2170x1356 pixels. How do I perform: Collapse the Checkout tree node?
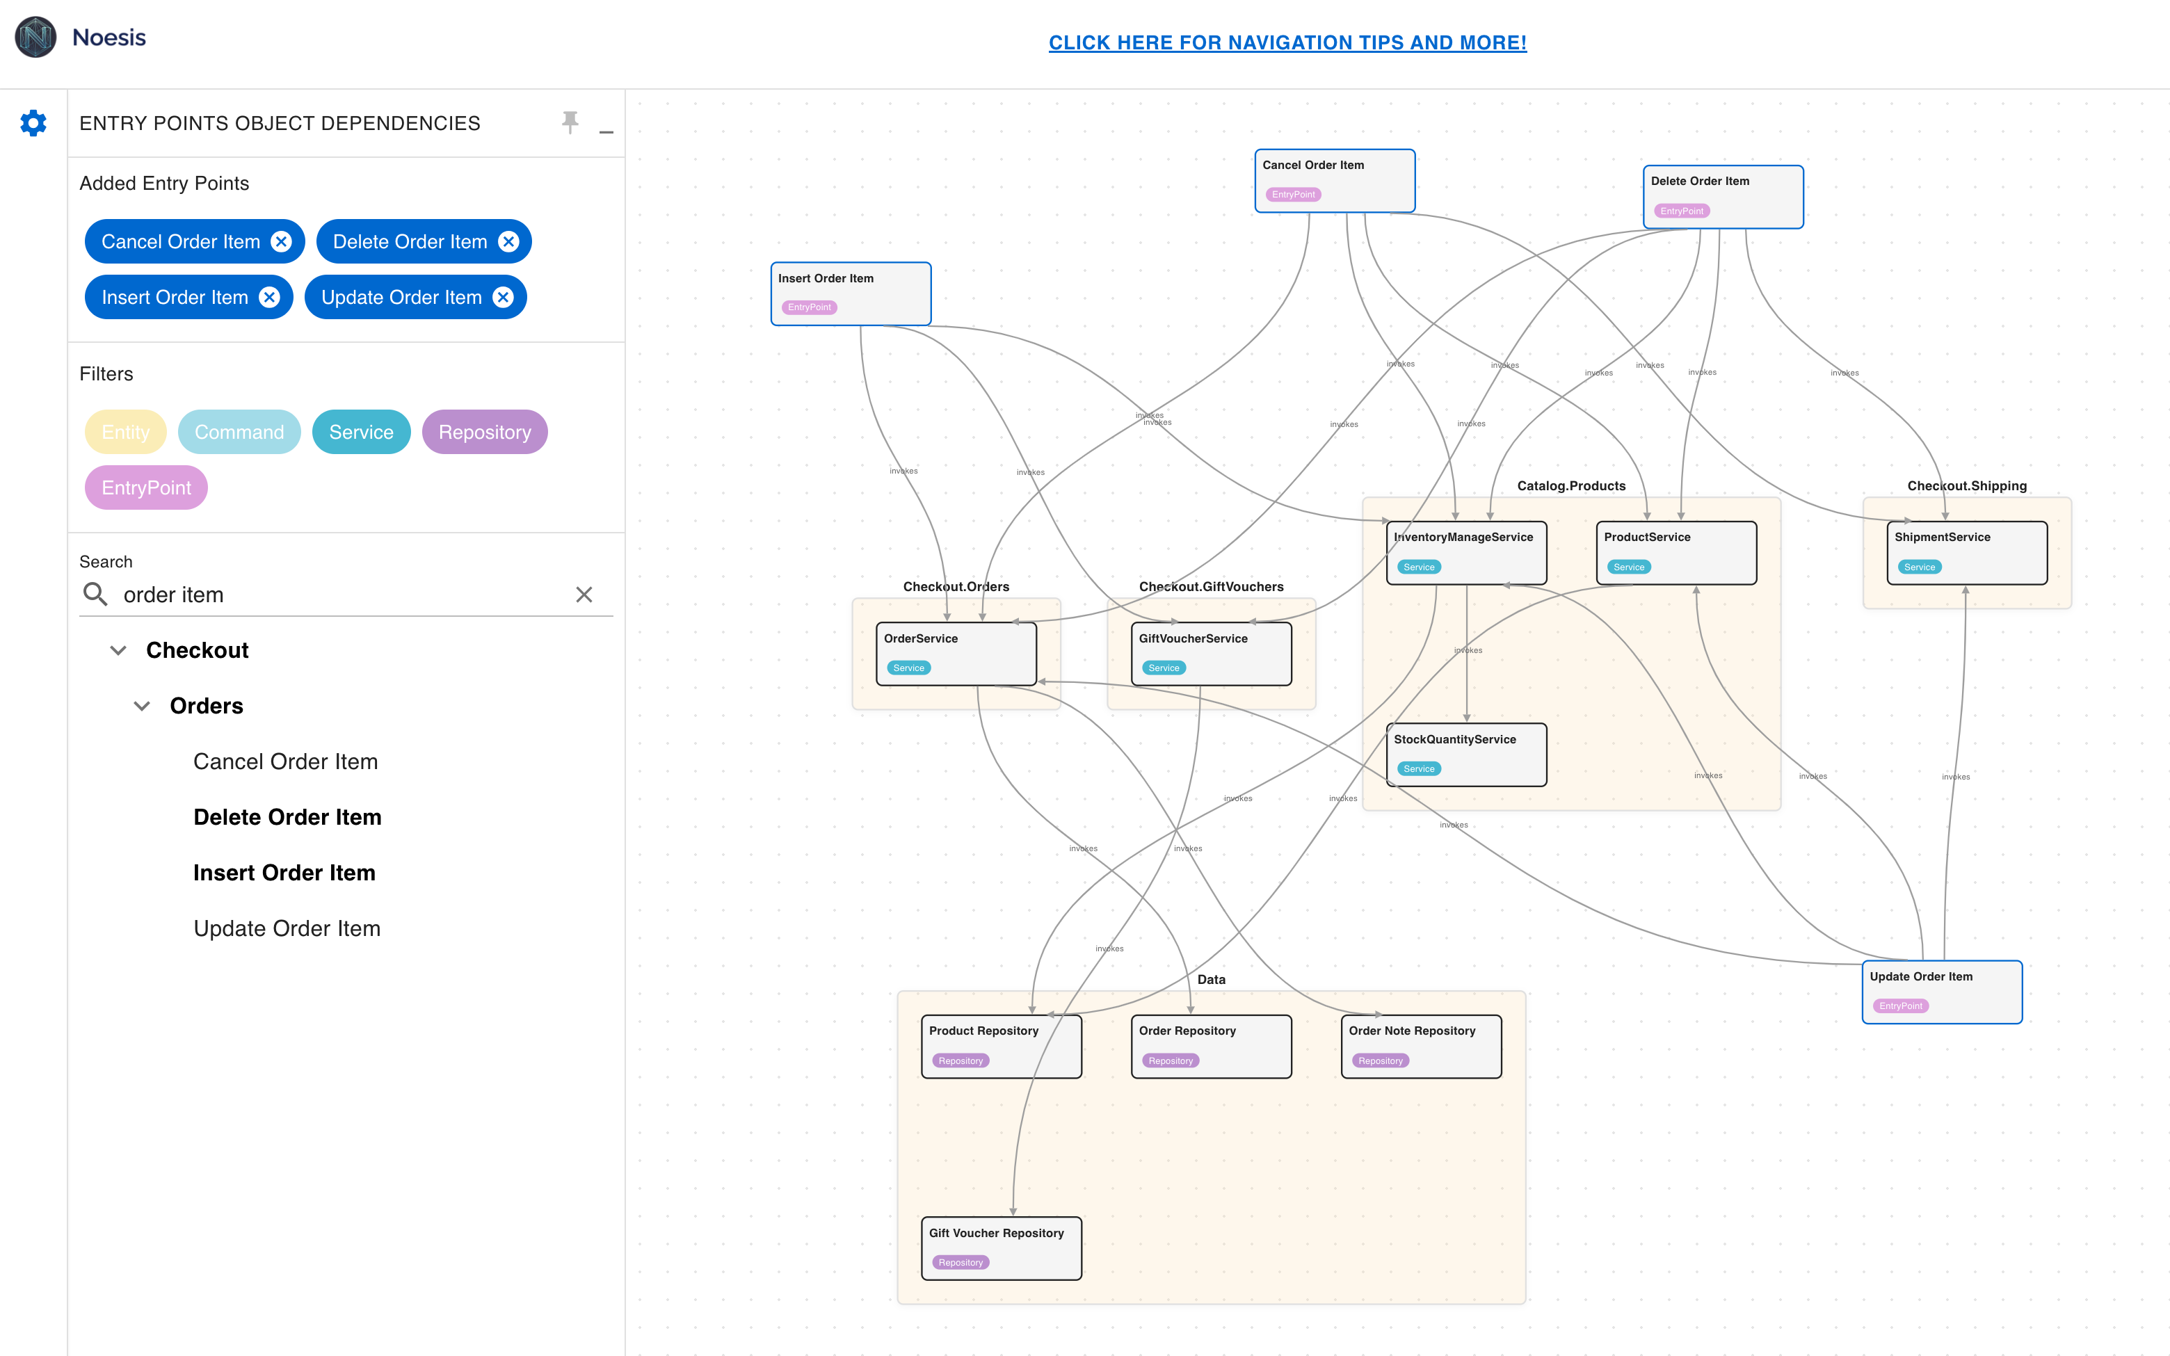click(x=118, y=650)
